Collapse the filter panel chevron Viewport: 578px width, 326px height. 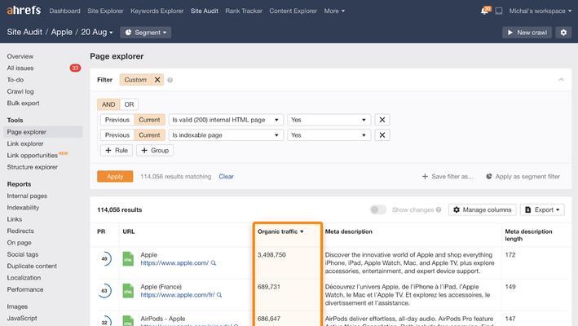tap(561, 80)
